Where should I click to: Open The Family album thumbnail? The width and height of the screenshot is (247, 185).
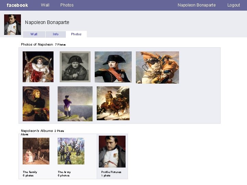[x=36, y=151]
